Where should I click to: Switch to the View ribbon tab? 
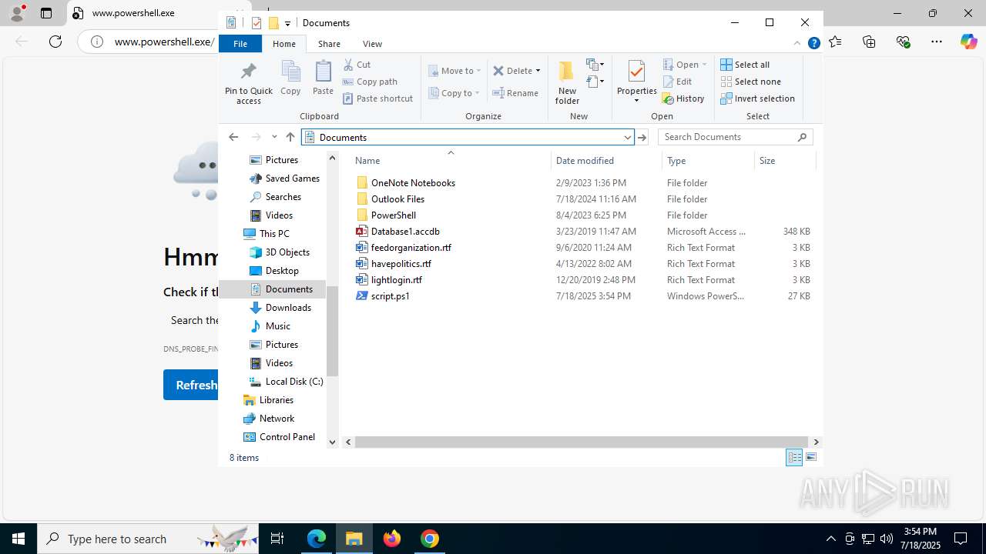point(372,44)
